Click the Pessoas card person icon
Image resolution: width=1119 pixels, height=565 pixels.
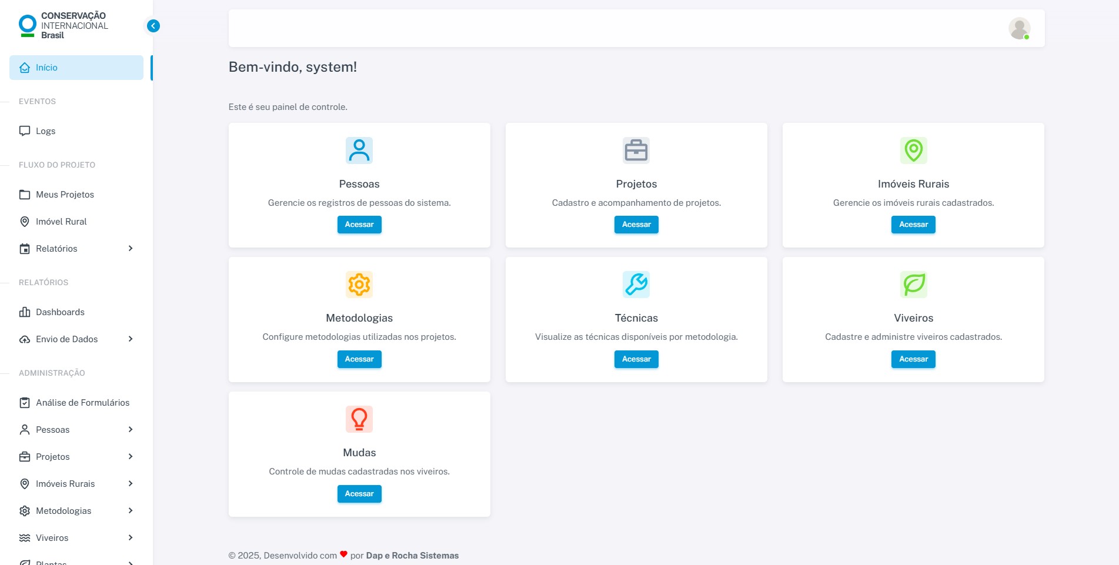point(359,151)
